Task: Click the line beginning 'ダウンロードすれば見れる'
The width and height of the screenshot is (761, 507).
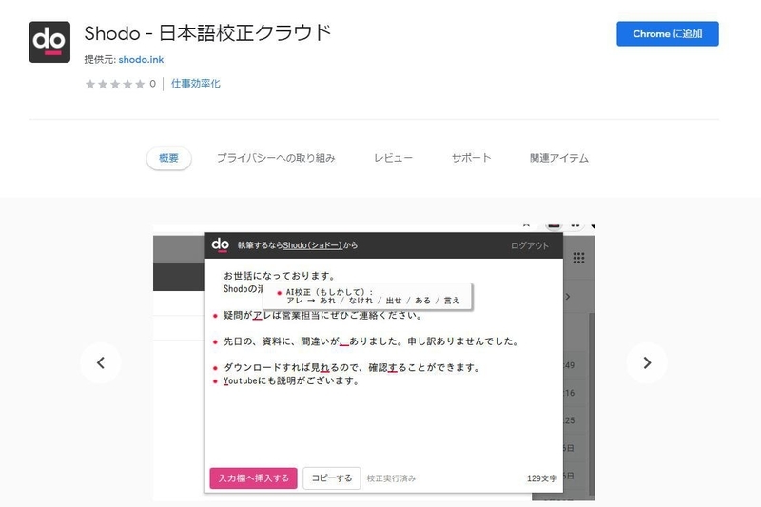Action: coord(352,368)
